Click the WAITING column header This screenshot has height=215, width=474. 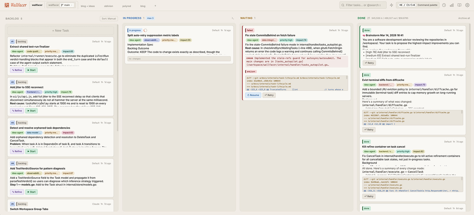[246, 18]
